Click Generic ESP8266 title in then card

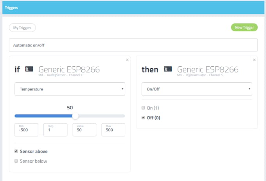[x=208, y=69]
